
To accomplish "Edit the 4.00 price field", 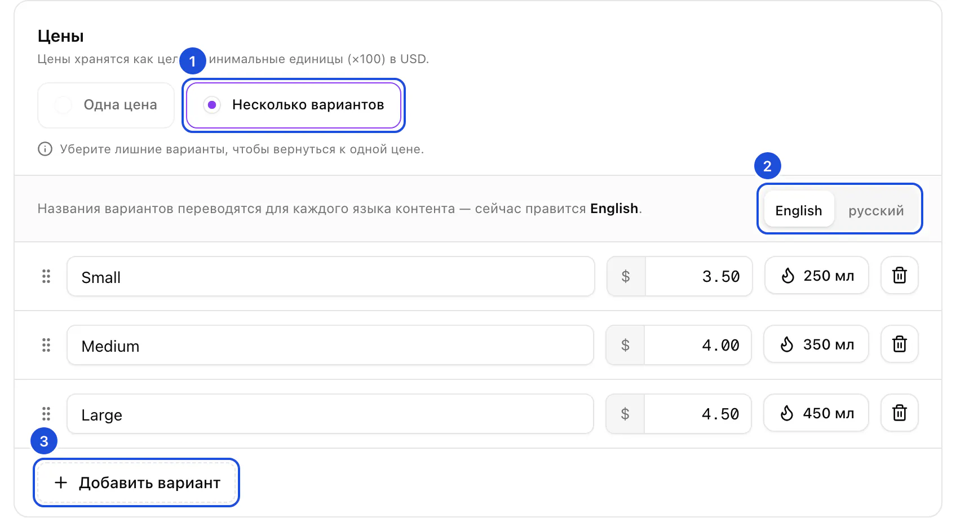I will 698,345.
